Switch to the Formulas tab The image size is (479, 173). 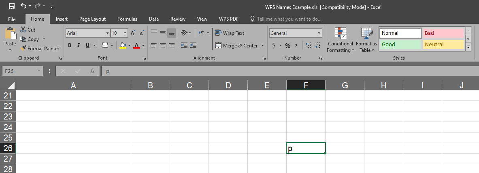point(127,19)
